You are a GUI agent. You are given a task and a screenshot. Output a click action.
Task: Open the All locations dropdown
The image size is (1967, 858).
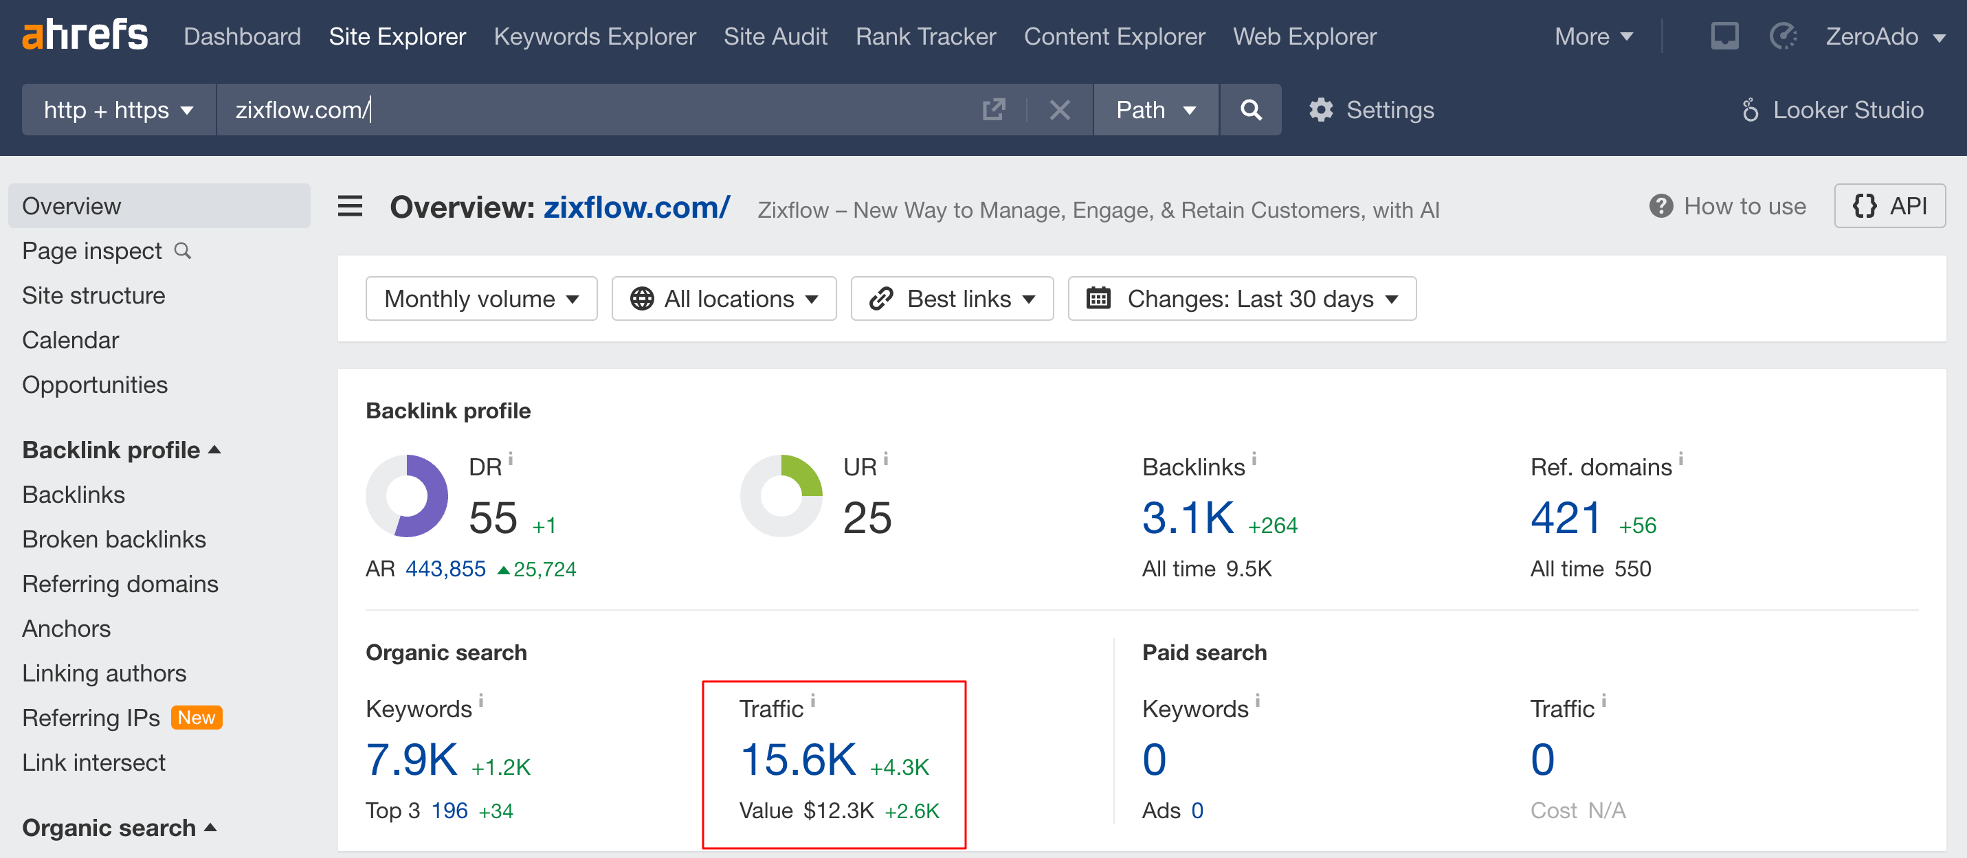(724, 298)
